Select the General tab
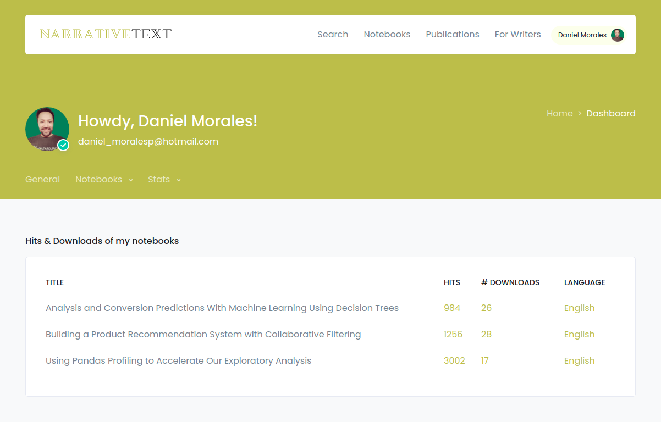 [x=42, y=179]
